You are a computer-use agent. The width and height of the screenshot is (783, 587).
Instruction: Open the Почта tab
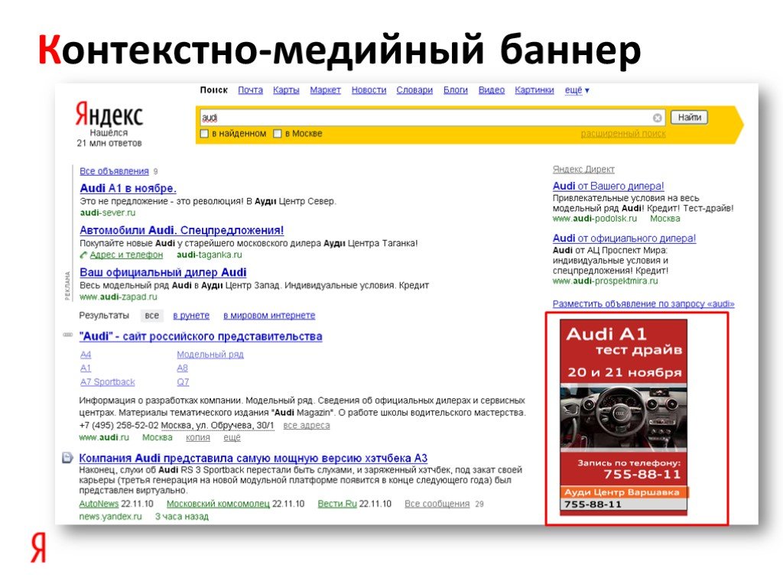click(x=250, y=90)
